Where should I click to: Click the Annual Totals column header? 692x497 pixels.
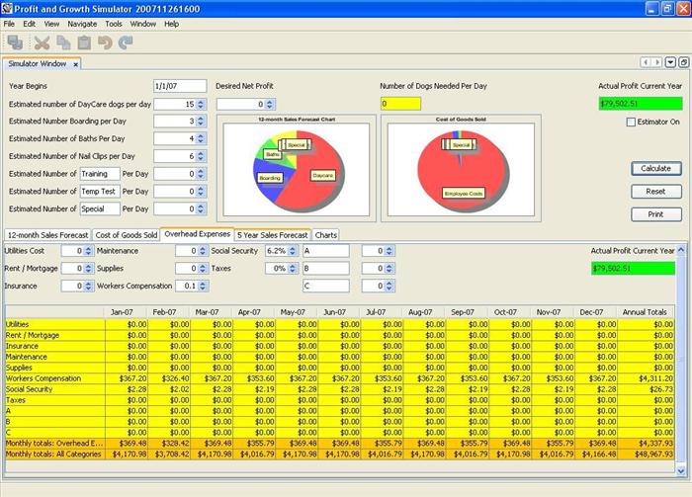tap(645, 312)
